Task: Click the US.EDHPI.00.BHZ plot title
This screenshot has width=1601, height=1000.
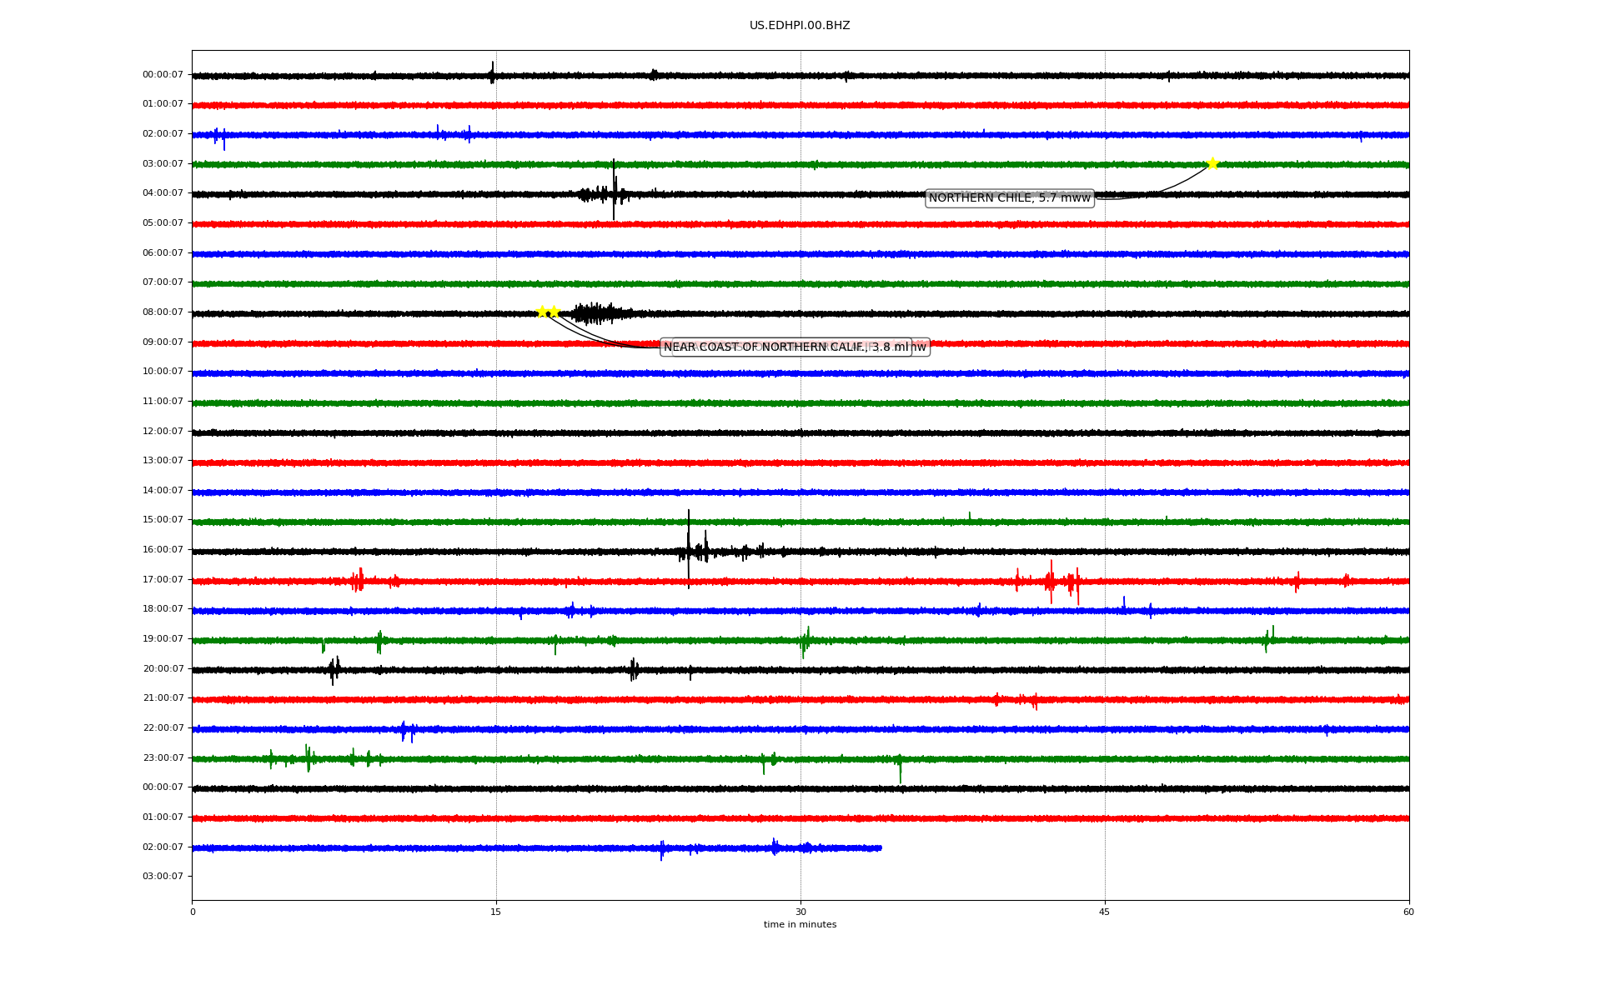Action: [800, 26]
